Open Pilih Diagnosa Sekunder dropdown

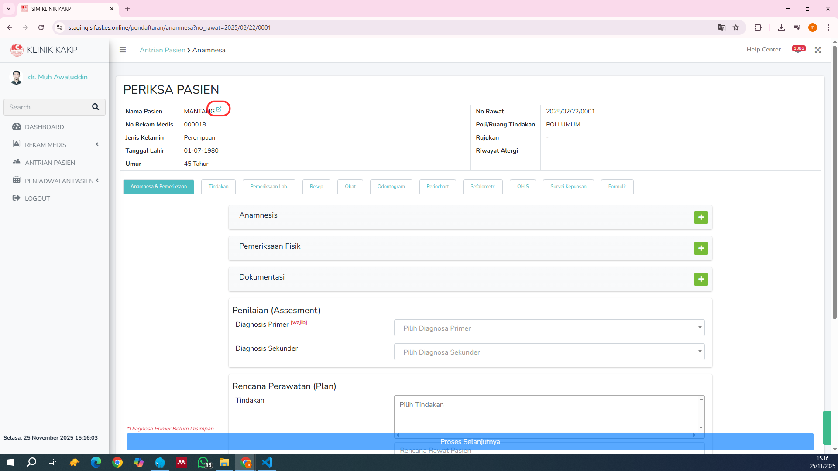click(x=549, y=352)
